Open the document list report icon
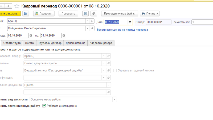The image size is (213, 120). [85, 13]
